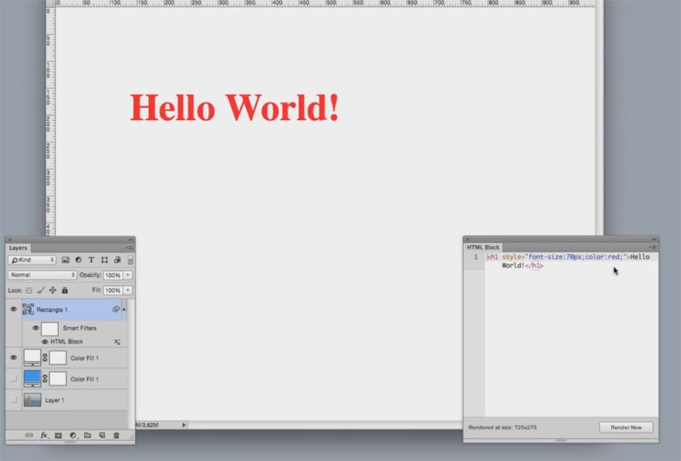This screenshot has width=681, height=461.
Task: Click the adjustment layers filter icon
Action: [x=79, y=259]
